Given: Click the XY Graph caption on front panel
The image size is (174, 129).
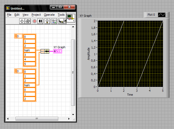Looking at the screenshot, I should (x=86, y=16).
